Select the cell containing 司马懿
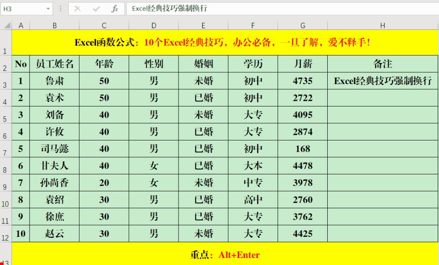 55,149
